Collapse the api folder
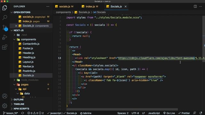Screen dimensions: 205x115 tap(24, 89)
